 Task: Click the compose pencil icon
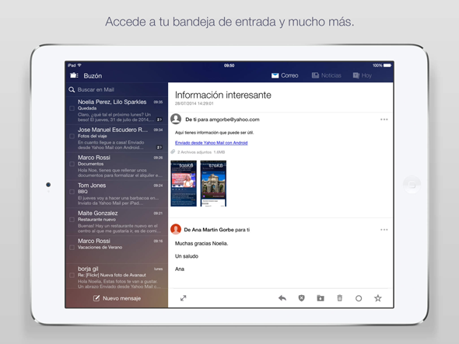pyautogui.click(x=96, y=298)
